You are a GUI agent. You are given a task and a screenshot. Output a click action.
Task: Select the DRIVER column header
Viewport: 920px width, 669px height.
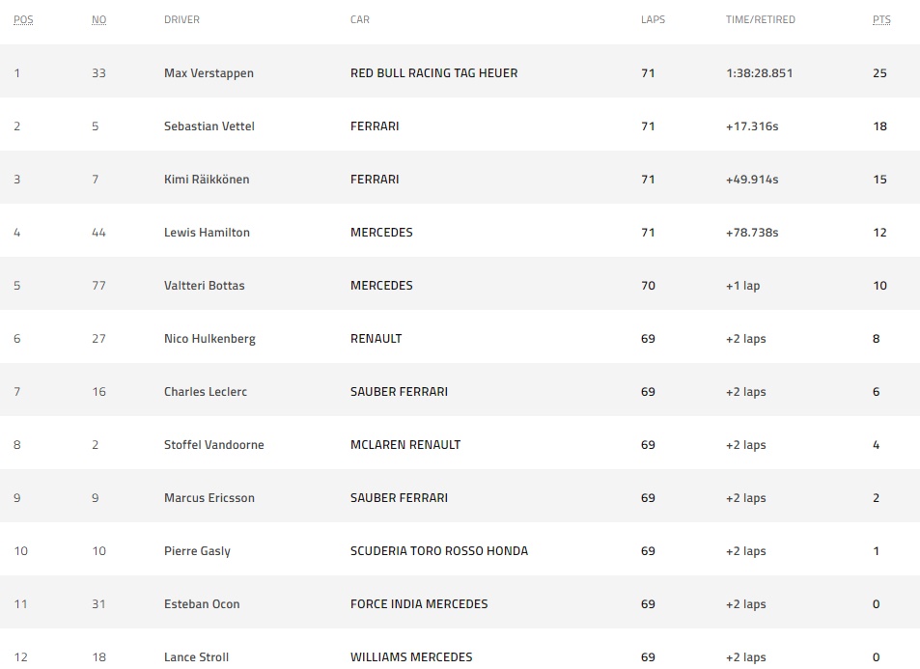tap(181, 19)
